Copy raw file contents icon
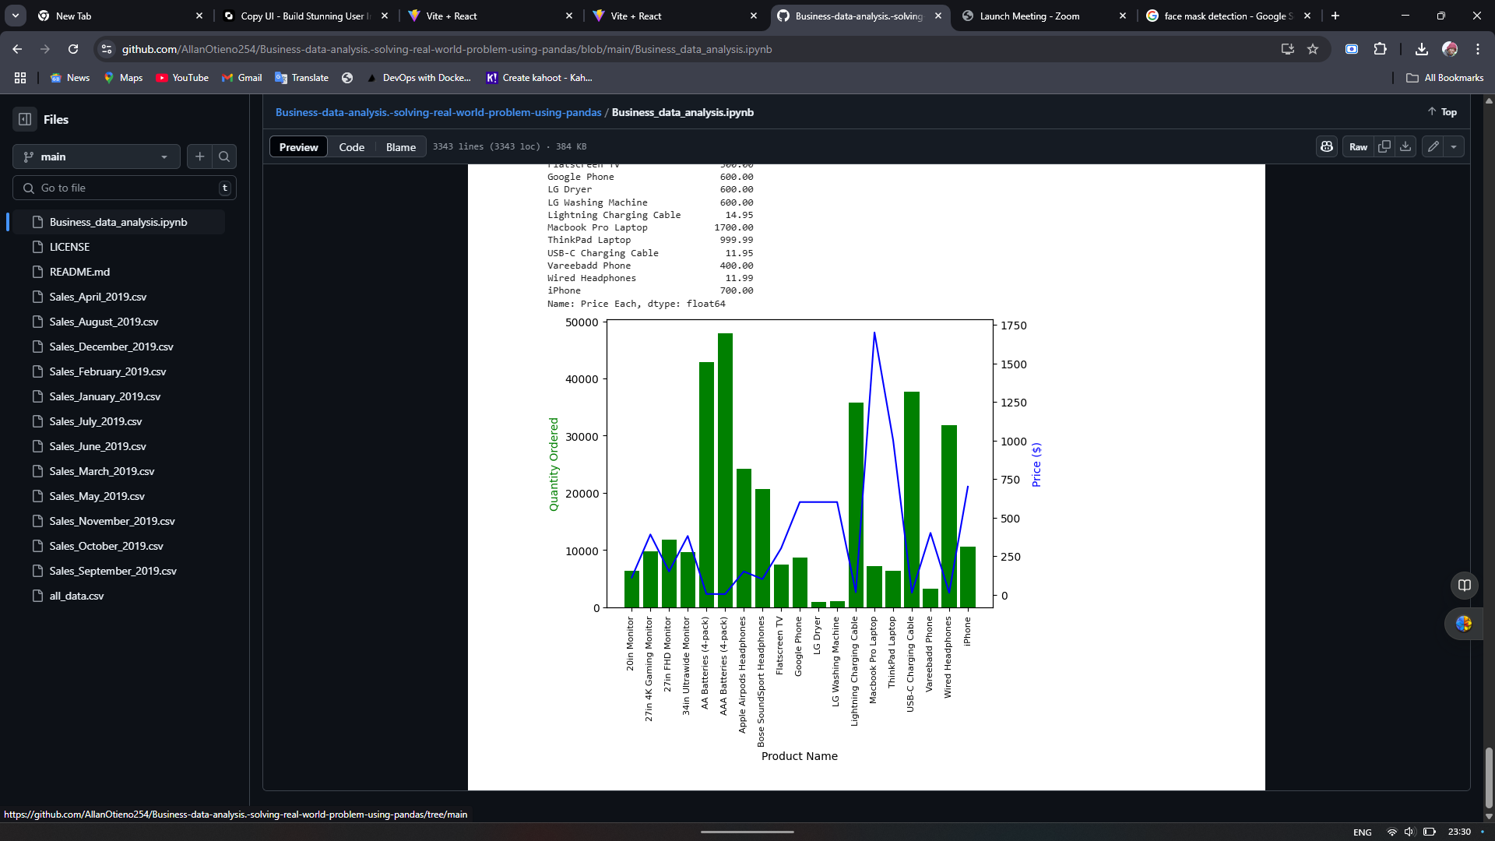The image size is (1495, 841). tap(1384, 146)
